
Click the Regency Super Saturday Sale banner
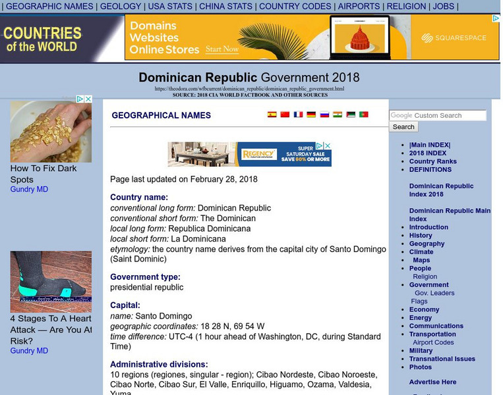click(249, 154)
